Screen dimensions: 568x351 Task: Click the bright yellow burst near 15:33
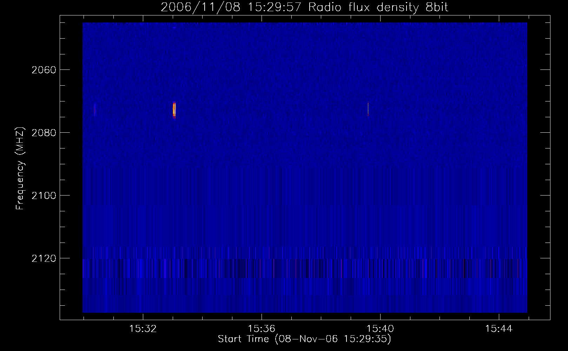pos(174,110)
